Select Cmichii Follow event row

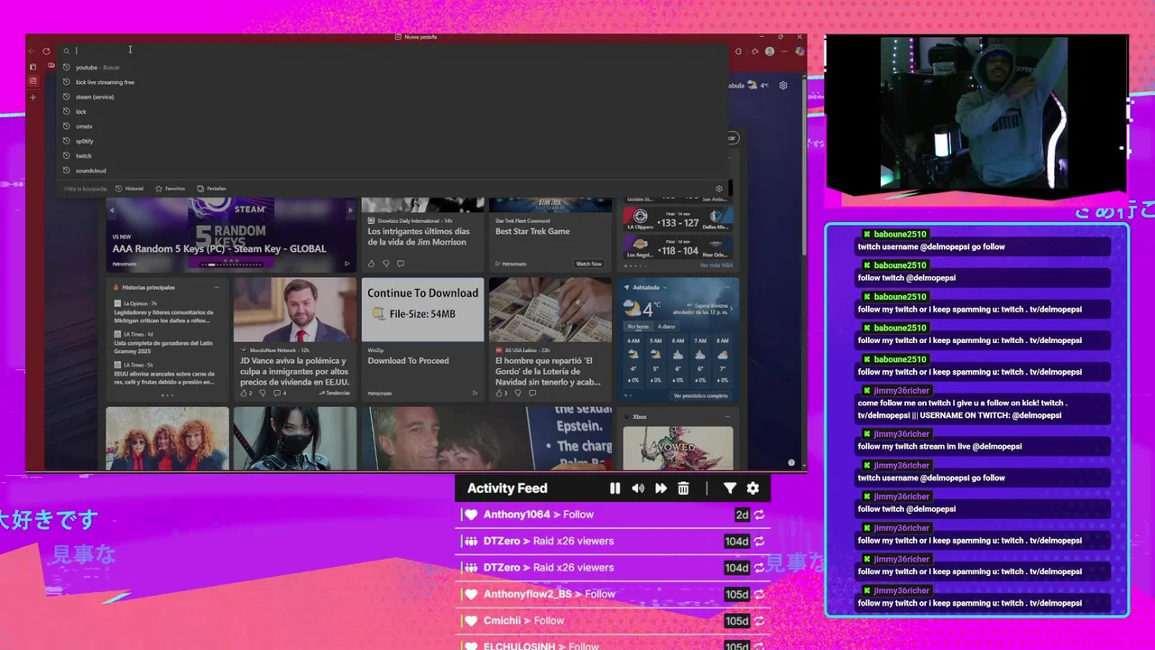(614, 621)
